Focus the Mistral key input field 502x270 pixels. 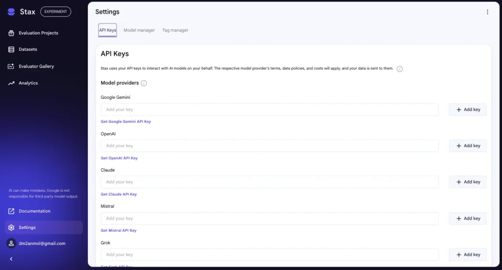[270, 219]
